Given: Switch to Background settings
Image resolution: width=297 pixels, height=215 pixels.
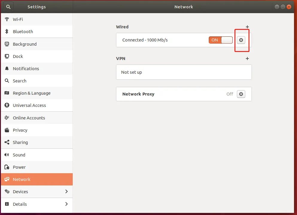Looking at the screenshot, I should (x=37, y=44).
